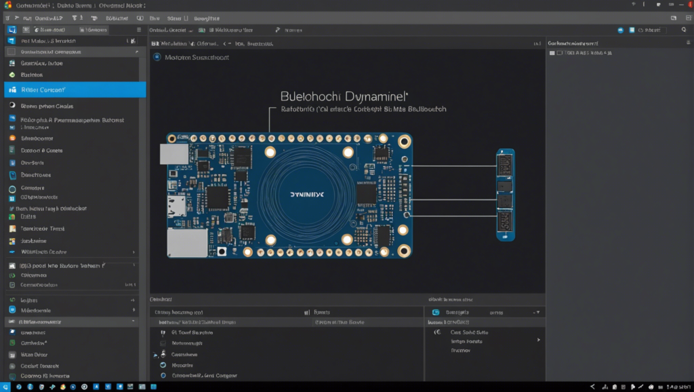Screen dimensions: 694x392
Task: Click the green icon beside 'Enels'
Action: point(12,216)
